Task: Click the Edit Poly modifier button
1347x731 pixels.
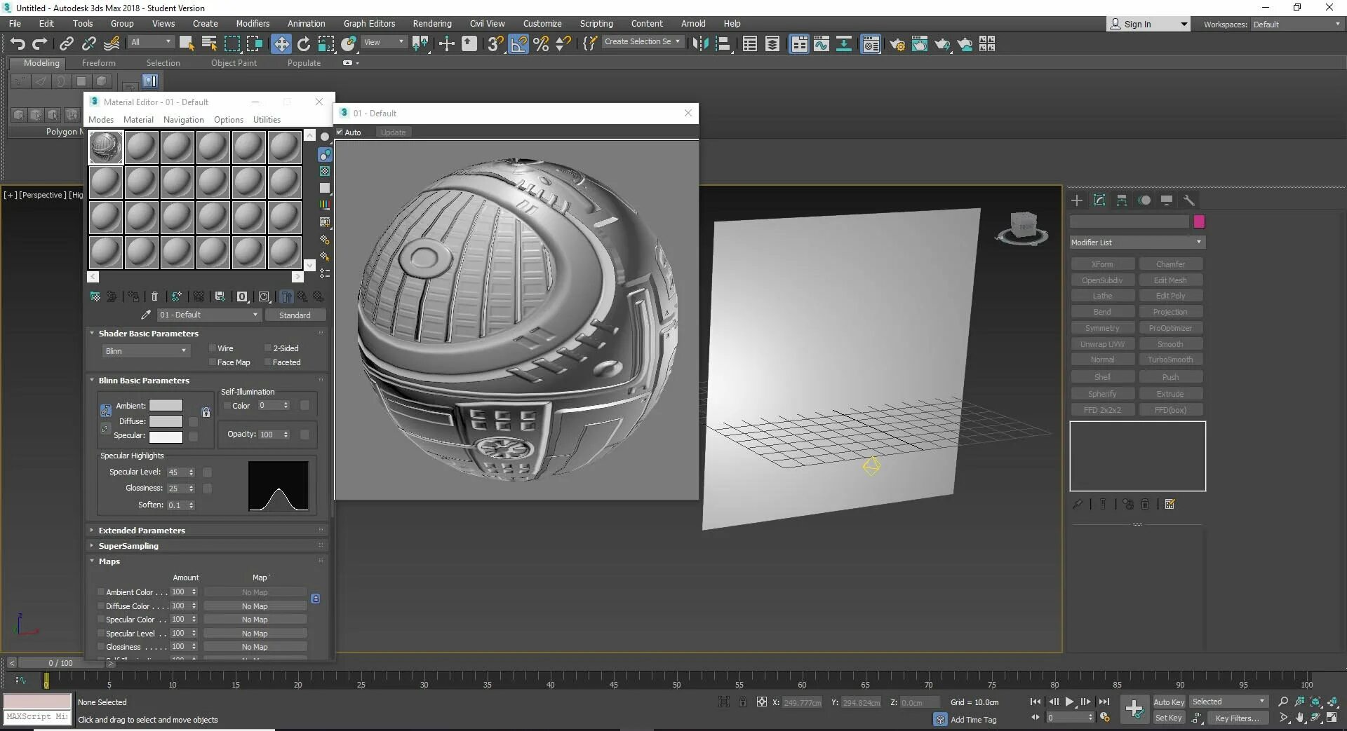Action: click(x=1170, y=296)
